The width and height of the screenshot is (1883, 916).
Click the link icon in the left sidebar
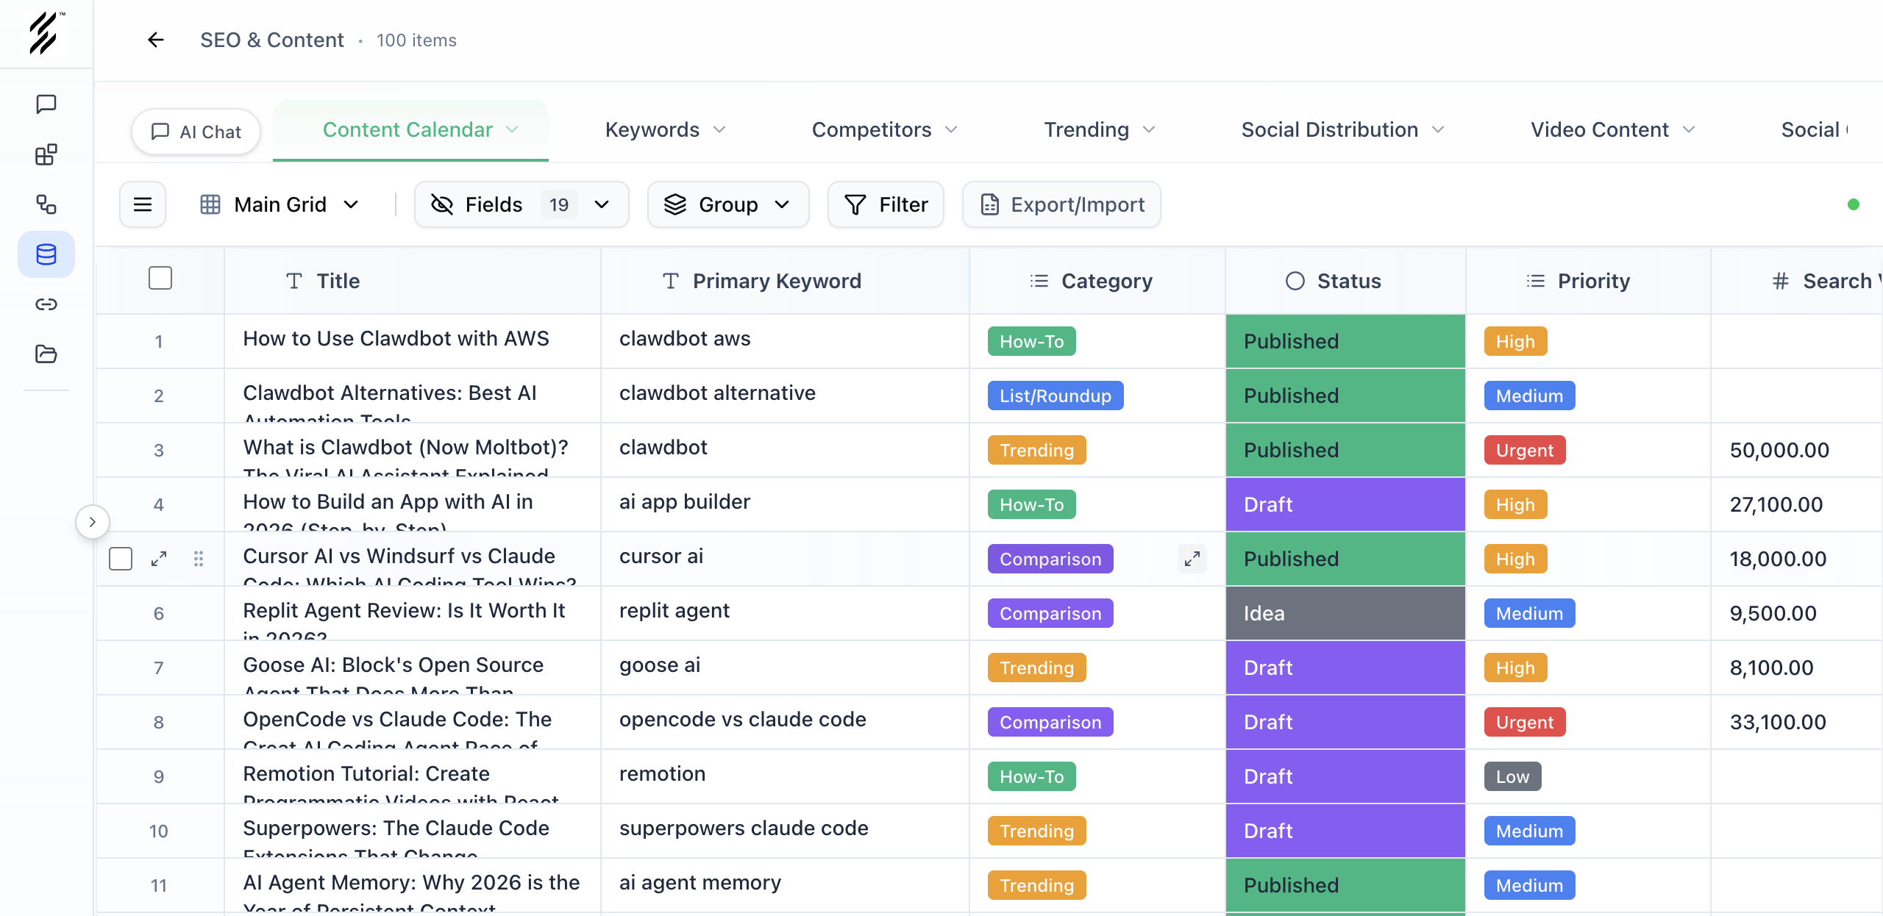(46, 304)
